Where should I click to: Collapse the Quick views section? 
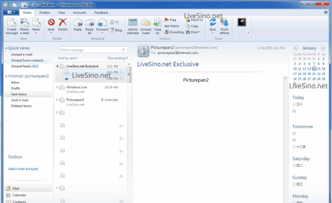tap(6, 48)
